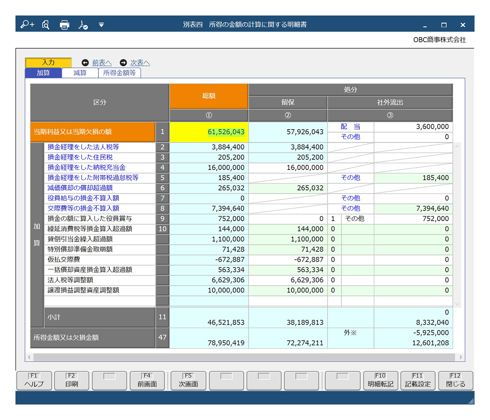Click the F2 印刷 button
Screen dimensions: 490x420
point(71,380)
